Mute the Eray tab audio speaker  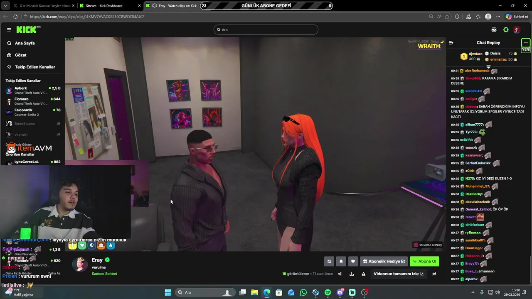pos(155,6)
